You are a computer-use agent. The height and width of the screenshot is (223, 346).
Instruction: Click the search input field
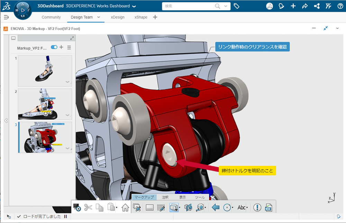click(x=189, y=6)
